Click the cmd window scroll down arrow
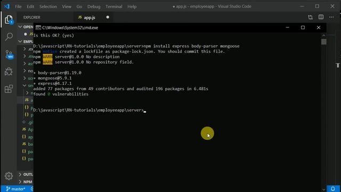The width and height of the screenshot is (341, 192). (323, 190)
